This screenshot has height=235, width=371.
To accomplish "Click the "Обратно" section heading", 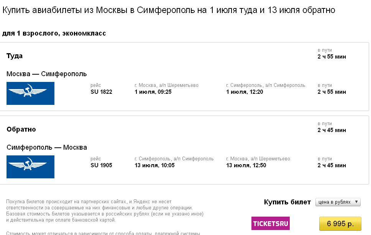I will [21, 129].
